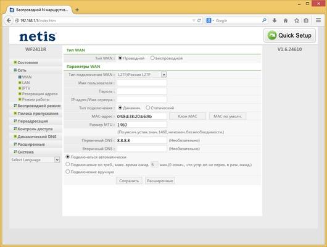Viewport: 327px width, 247px height.
Task: Click the search magnifier icon
Action: [264, 20]
